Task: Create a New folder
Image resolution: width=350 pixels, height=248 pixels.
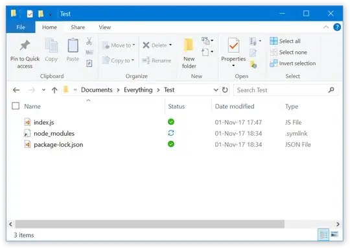Action: [189, 54]
